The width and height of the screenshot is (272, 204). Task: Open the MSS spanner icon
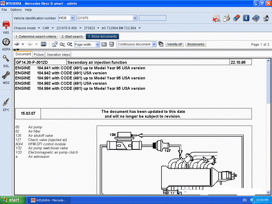[x=6, y=75]
